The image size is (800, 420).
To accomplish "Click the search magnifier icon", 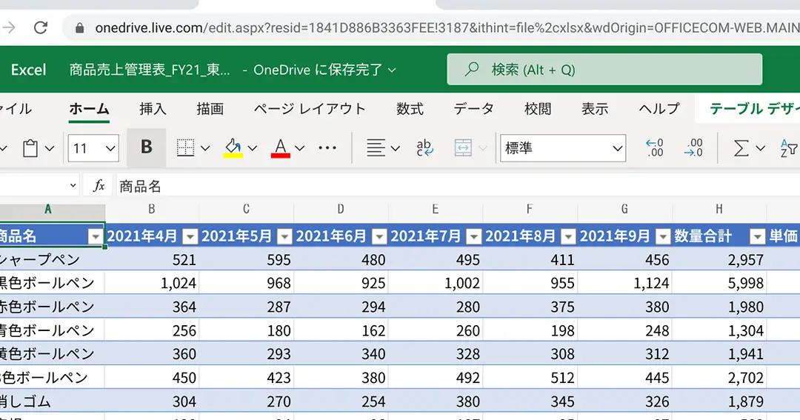I will pos(472,69).
